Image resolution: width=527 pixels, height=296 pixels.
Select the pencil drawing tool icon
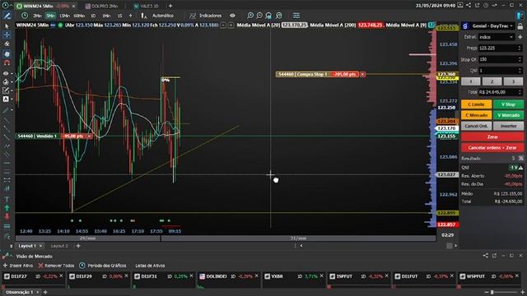pos(7,16)
